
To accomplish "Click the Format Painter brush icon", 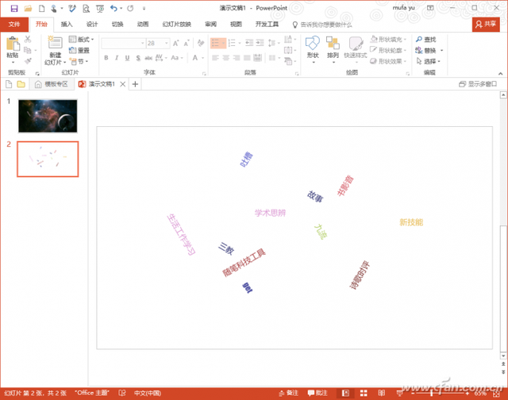I will [x=28, y=61].
